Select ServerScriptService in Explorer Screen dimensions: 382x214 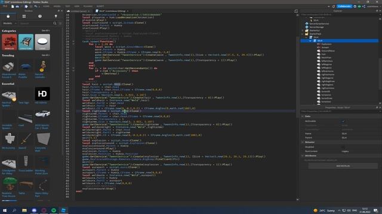pyautogui.click(x=319, y=24)
